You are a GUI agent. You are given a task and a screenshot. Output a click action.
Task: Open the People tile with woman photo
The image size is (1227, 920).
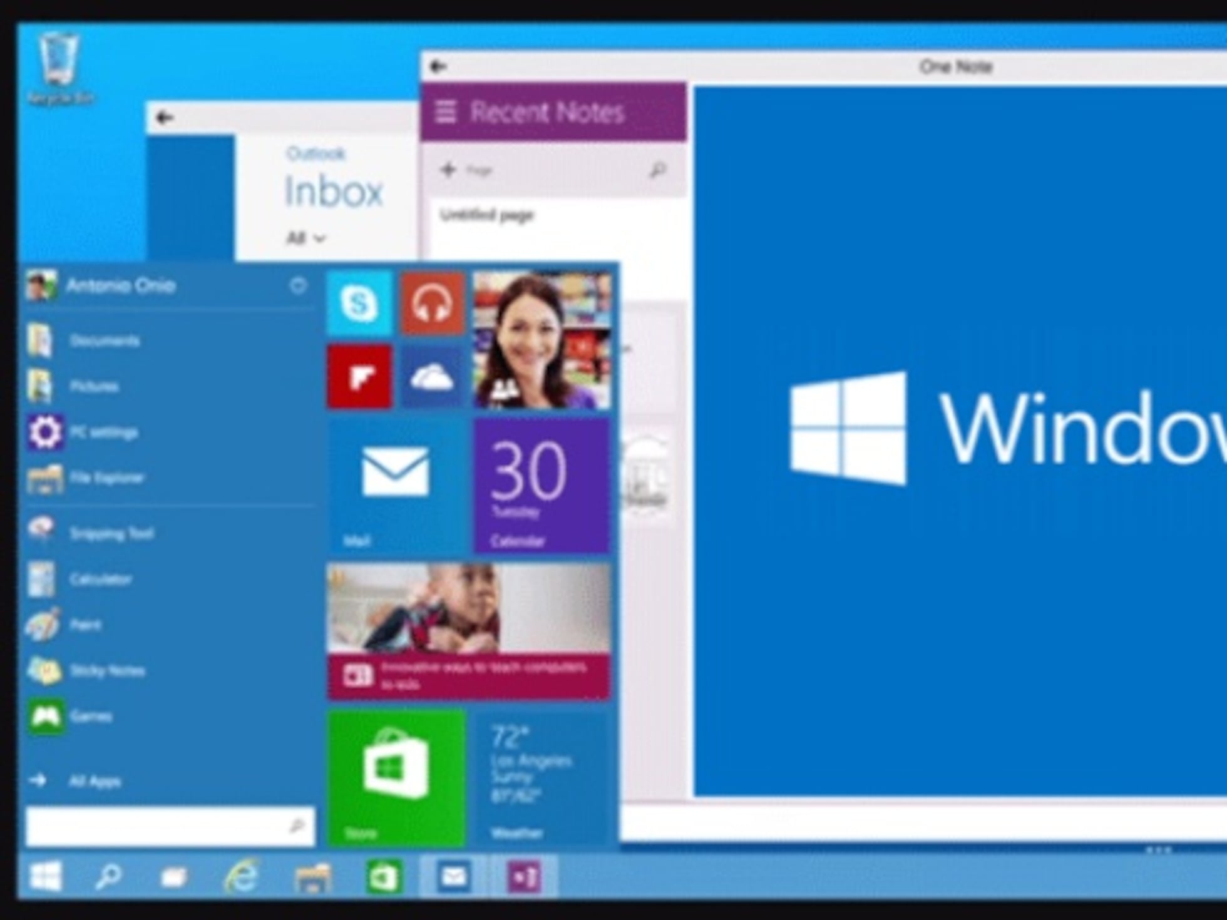coord(542,340)
